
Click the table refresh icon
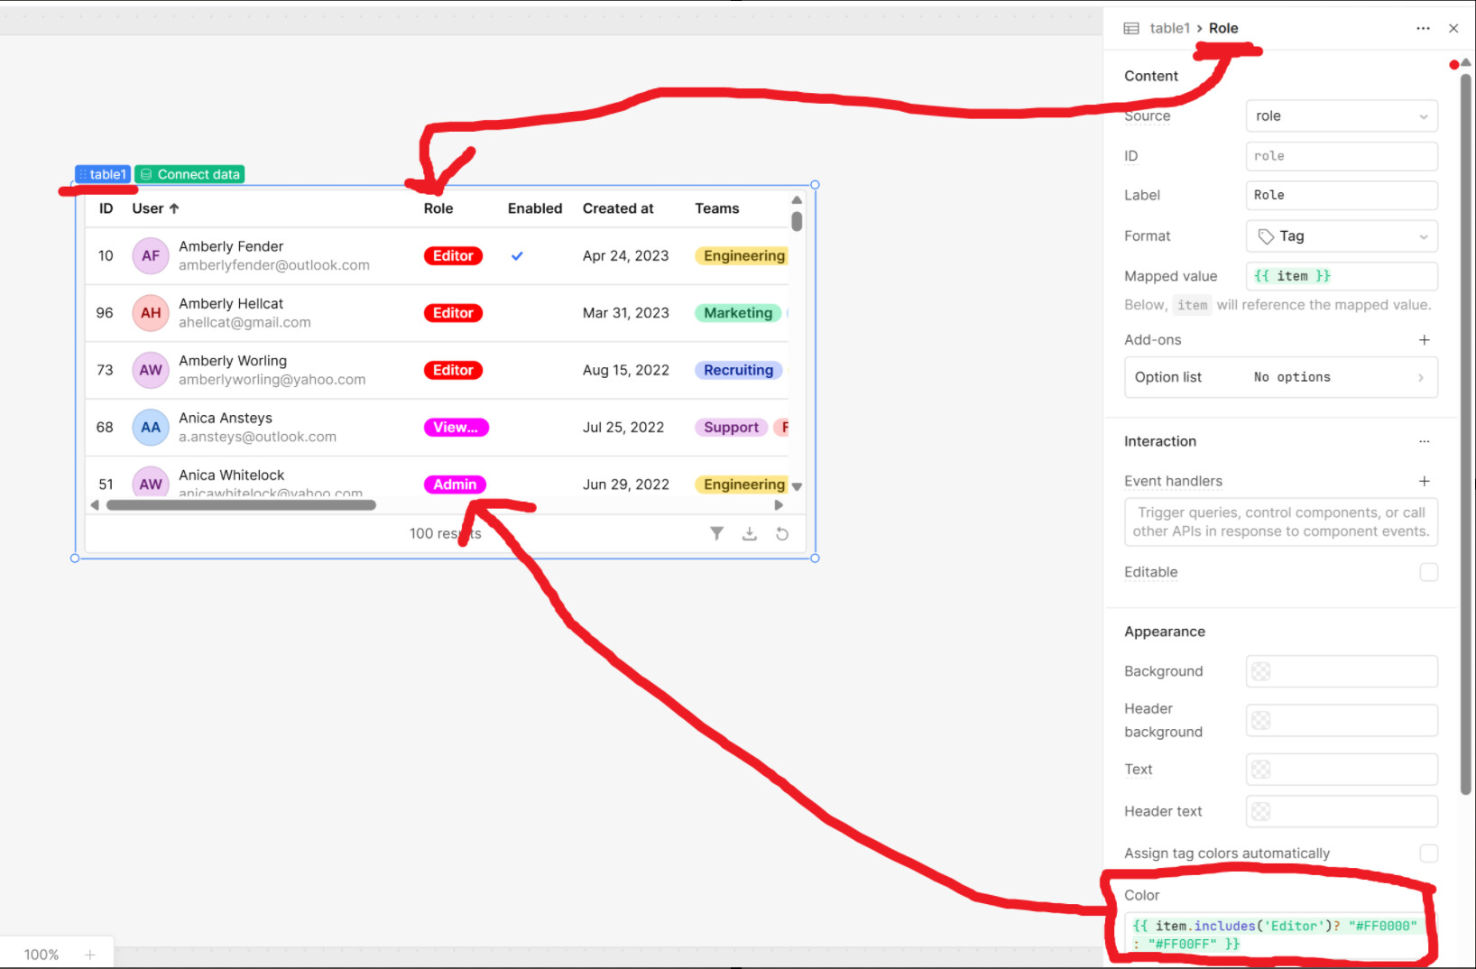tap(782, 533)
